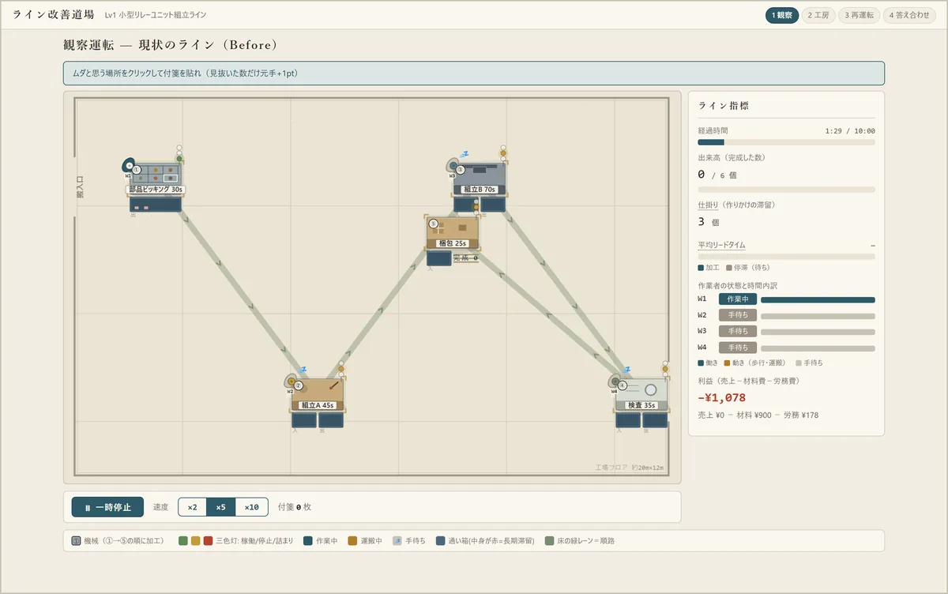Screen dimensions: 948x594
Task: Click the green swatch in the 三色灯 legend
Action: click(183, 541)
